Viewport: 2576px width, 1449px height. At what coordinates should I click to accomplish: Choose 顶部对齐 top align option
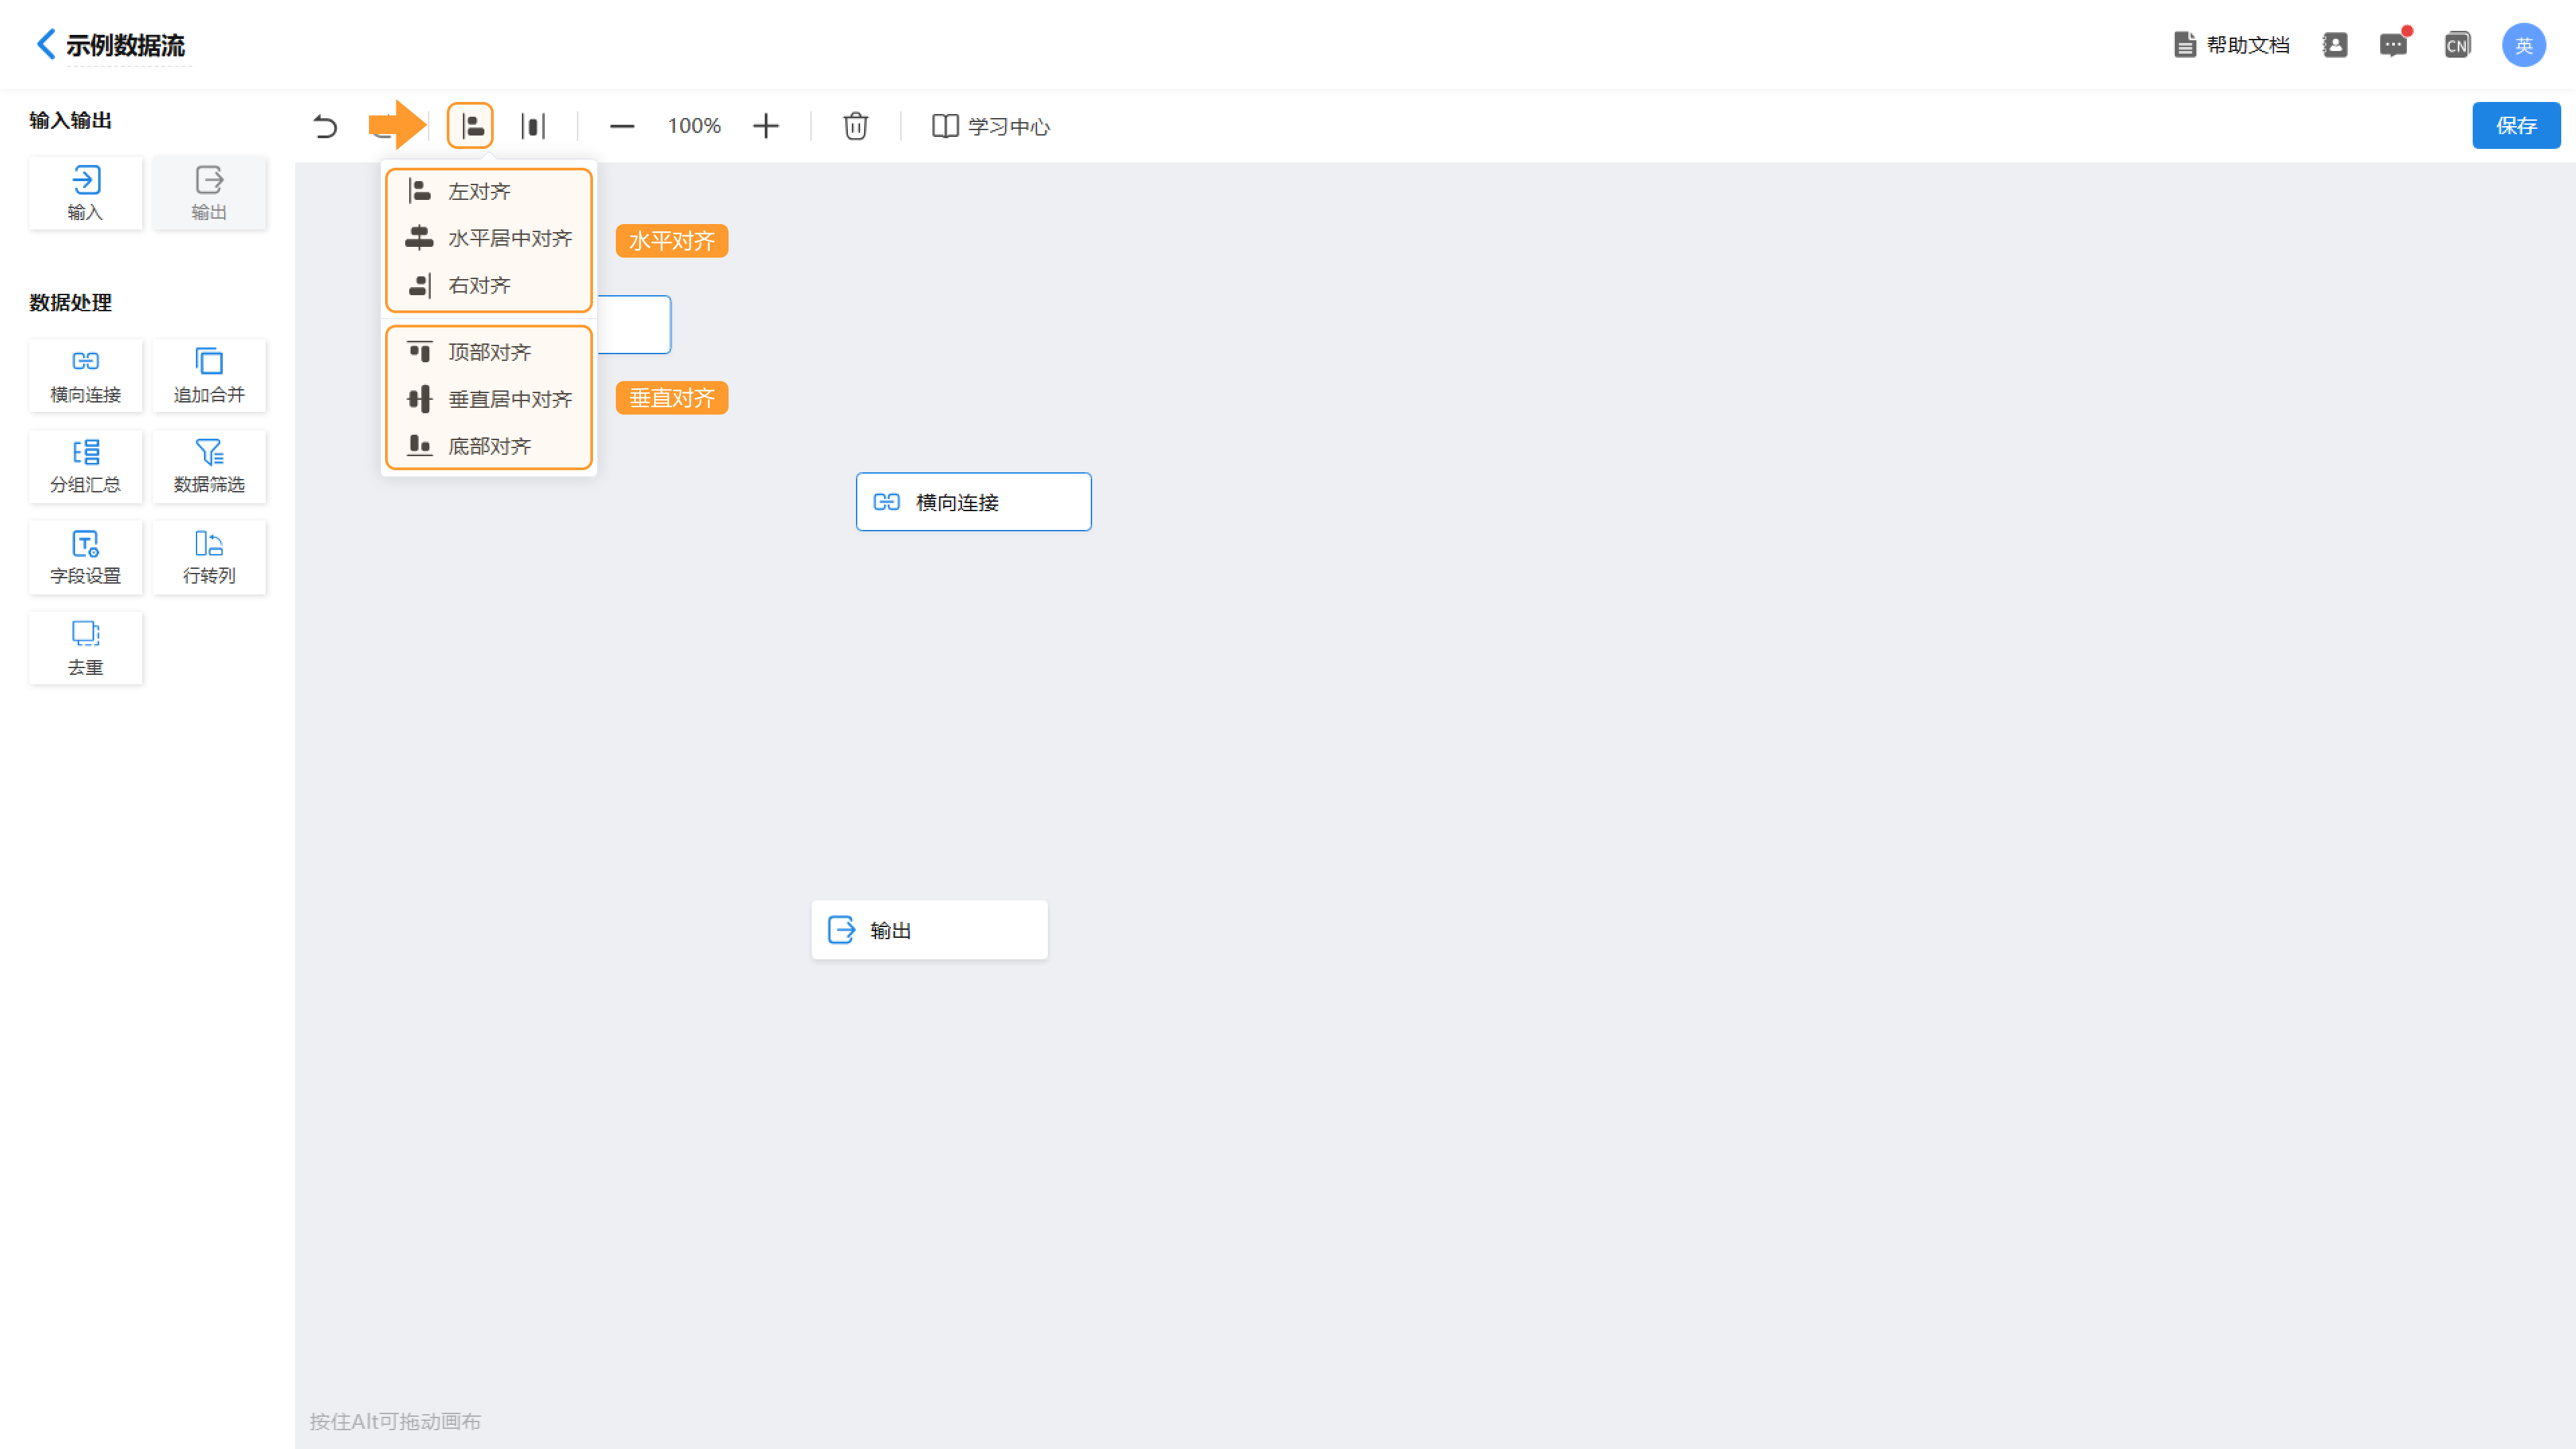(x=489, y=352)
